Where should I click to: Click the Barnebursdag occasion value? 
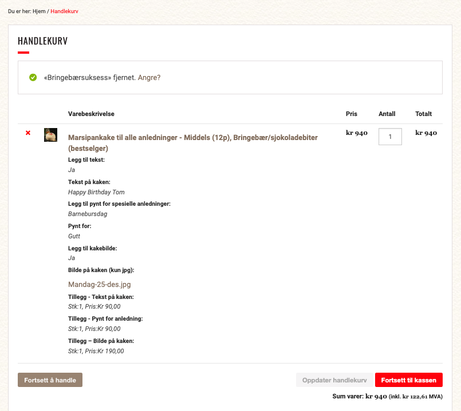(x=88, y=214)
